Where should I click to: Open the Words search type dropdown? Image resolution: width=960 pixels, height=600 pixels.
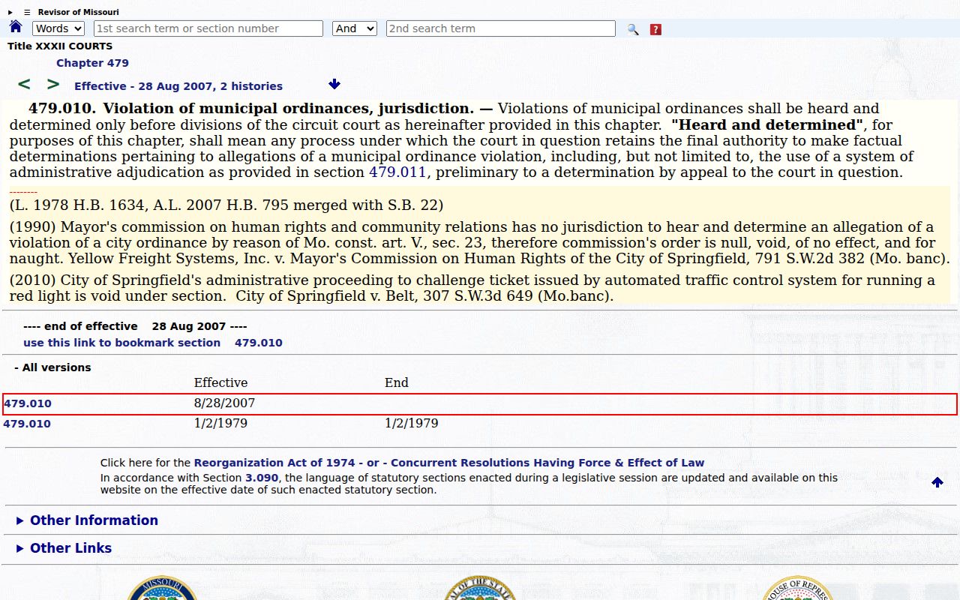point(58,28)
